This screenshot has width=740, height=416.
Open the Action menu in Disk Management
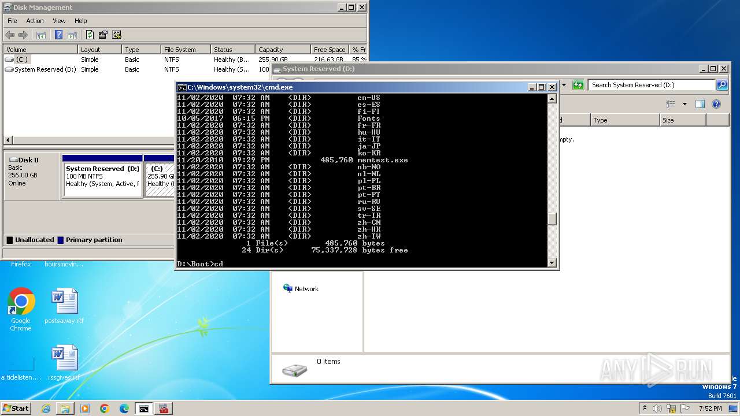35,21
